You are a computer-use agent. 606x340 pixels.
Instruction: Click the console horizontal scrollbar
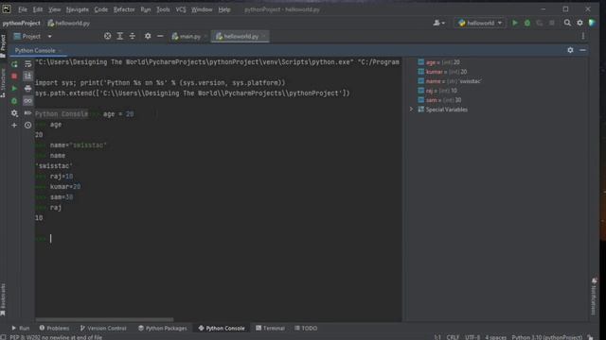104,319
